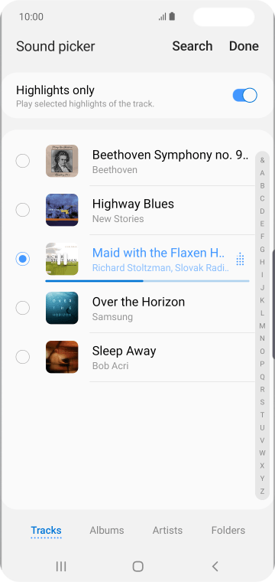The width and height of the screenshot is (275, 582).
Task: Tap the Sleep Away album cover
Action: pos(62,357)
